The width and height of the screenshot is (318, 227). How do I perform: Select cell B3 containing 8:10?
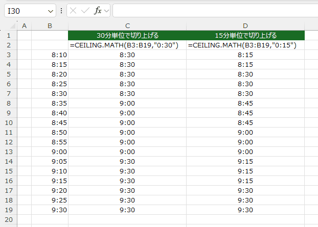coord(49,55)
